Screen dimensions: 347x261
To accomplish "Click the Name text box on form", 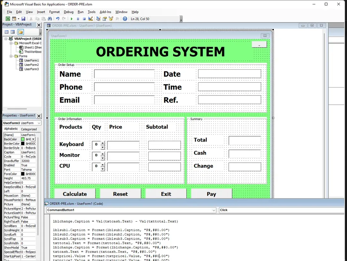I will (124, 74).
